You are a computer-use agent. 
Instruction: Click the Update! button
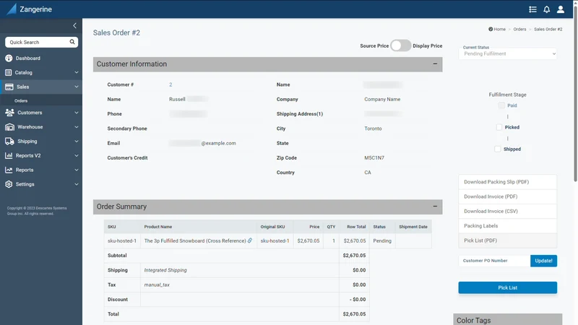543,261
